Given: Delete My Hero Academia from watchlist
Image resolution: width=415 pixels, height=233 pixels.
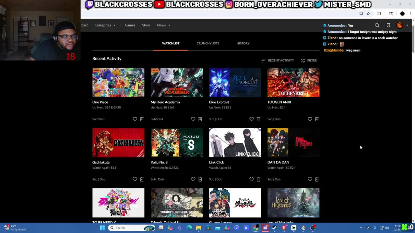Looking at the screenshot, I should tap(200, 119).
